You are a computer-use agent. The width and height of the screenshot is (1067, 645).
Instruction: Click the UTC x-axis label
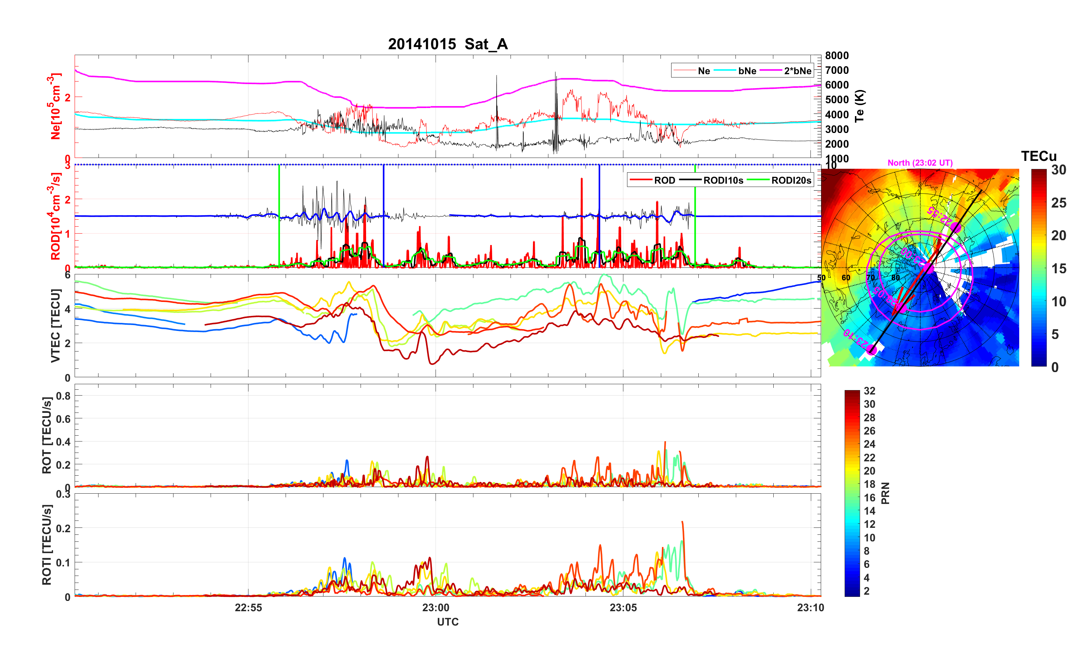click(447, 621)
